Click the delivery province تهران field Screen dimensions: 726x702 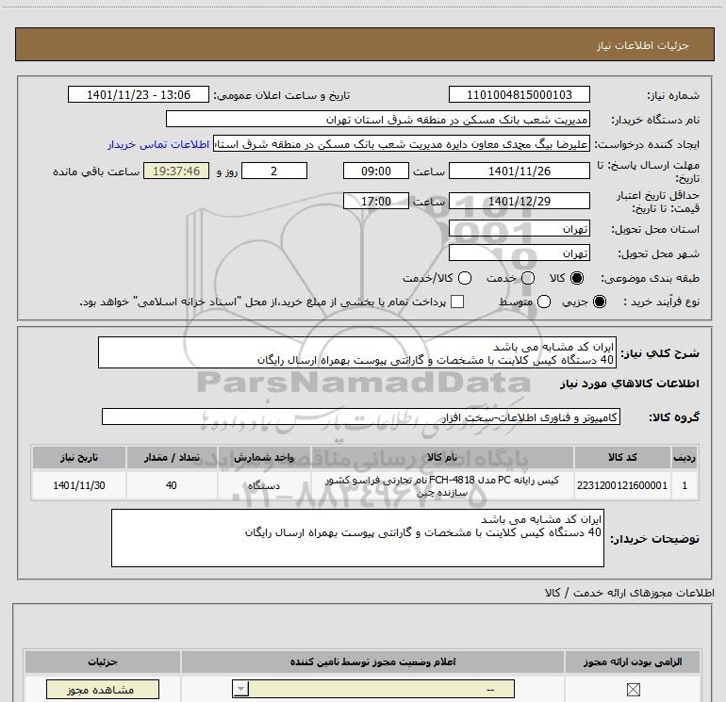point(519,229)
